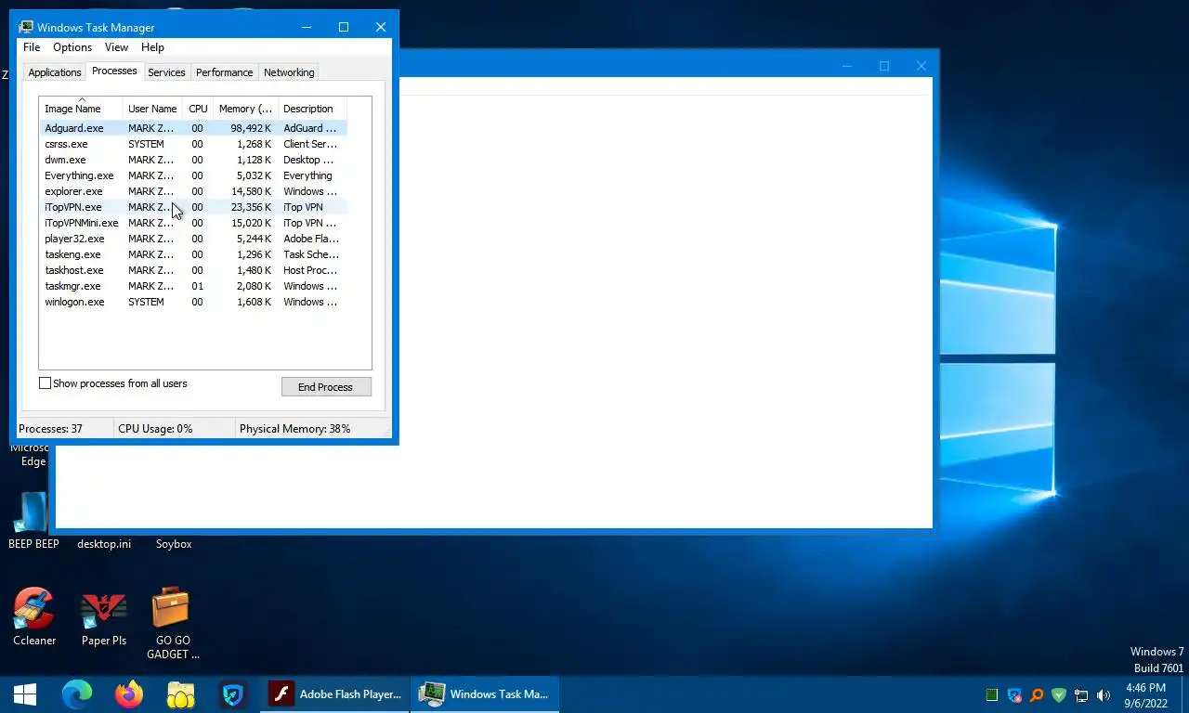Switch to the Applications tab
Screen dimensions: 1189x713
tap(55, 72)
